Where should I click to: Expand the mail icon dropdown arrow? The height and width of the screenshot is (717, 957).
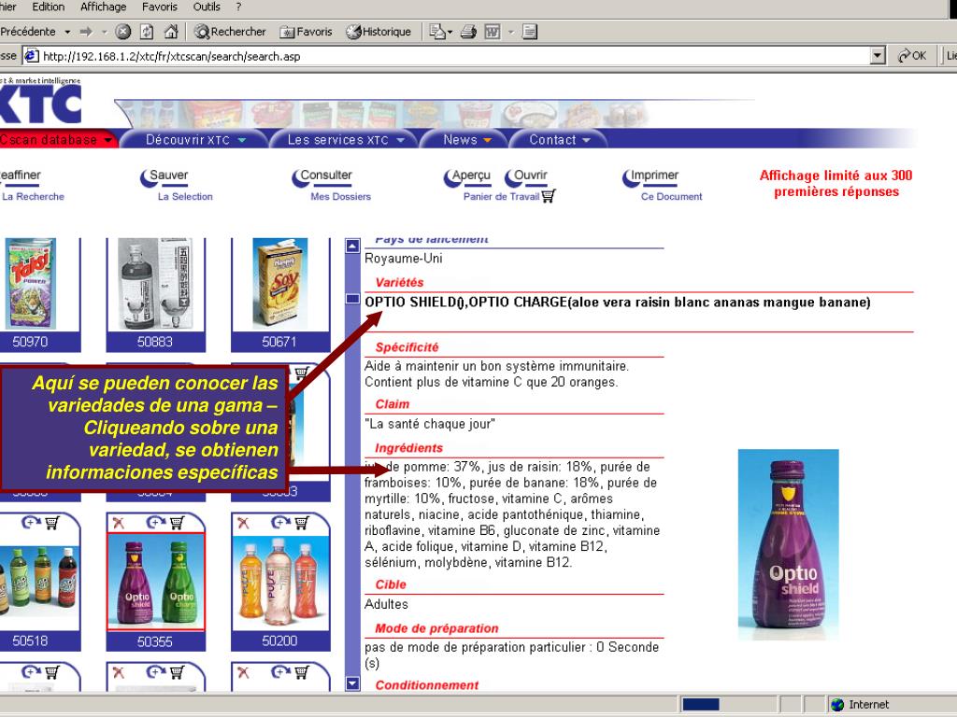[450, 32]
